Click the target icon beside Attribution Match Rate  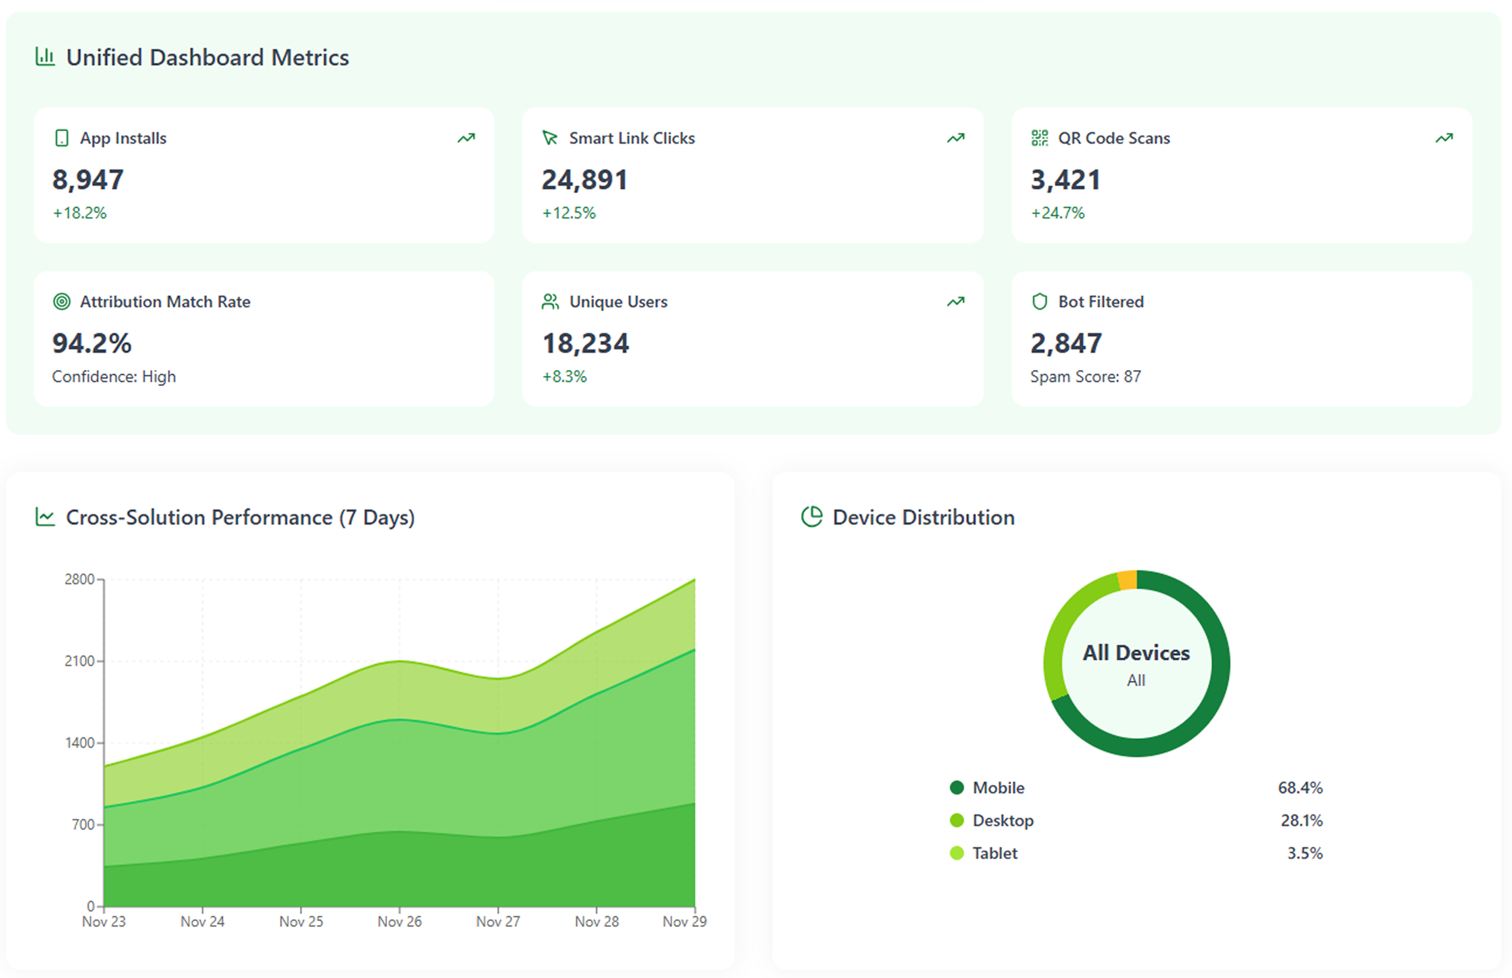point(61,301)
